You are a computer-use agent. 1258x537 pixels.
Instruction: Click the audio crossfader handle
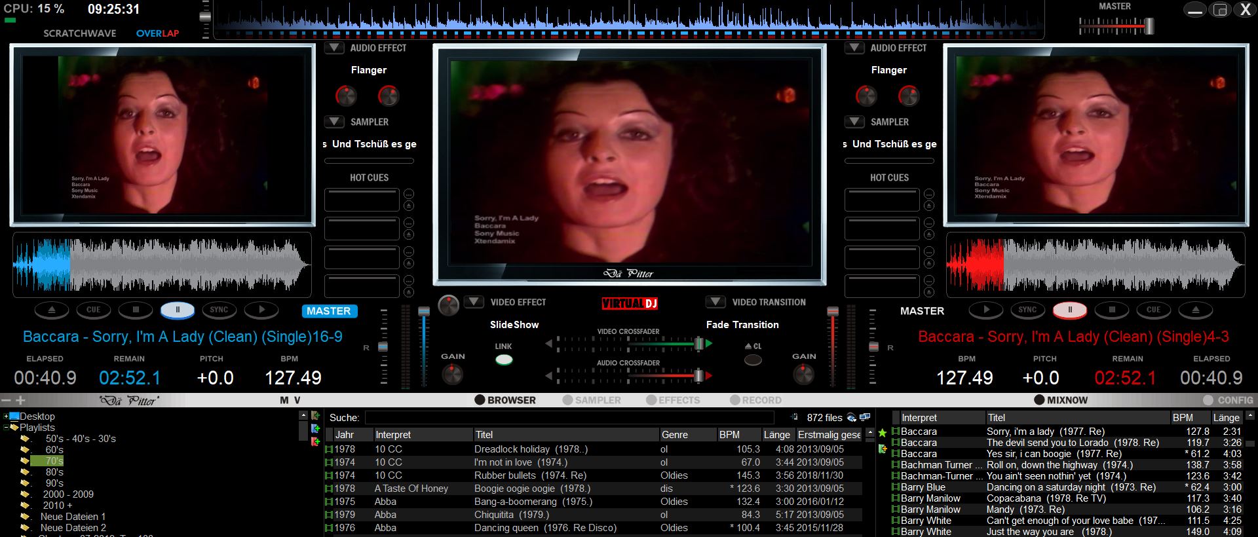[x=699, y=375]
